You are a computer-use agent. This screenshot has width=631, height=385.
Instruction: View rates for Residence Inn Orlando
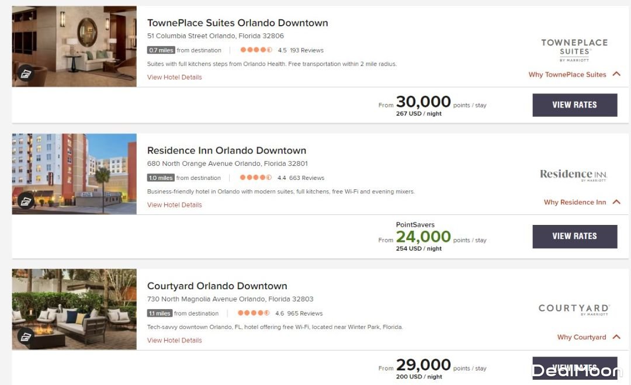pyautogui.click(x=574, y=237)
